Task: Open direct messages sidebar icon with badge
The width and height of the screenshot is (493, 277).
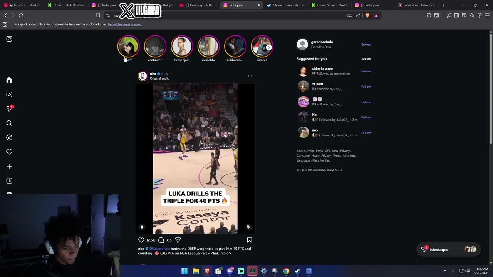Action: 9,109
